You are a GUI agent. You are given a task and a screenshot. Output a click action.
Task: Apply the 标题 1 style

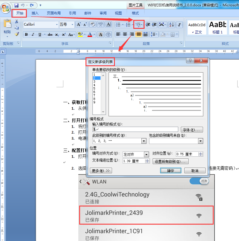click(x=217, y=28)
